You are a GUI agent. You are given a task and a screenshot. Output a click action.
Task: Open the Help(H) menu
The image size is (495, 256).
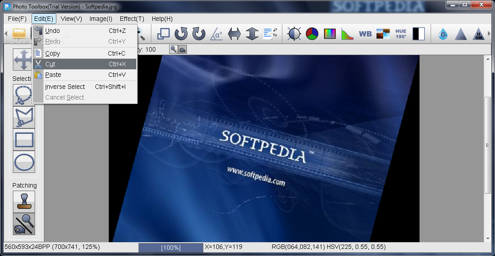[162, 19]
